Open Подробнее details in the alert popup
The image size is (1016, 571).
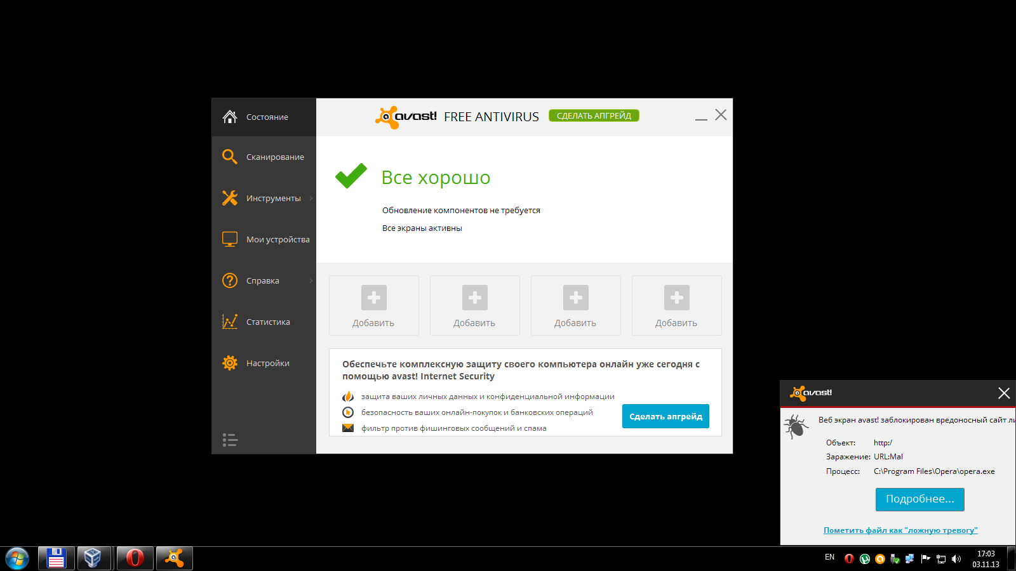pos(920,499)
